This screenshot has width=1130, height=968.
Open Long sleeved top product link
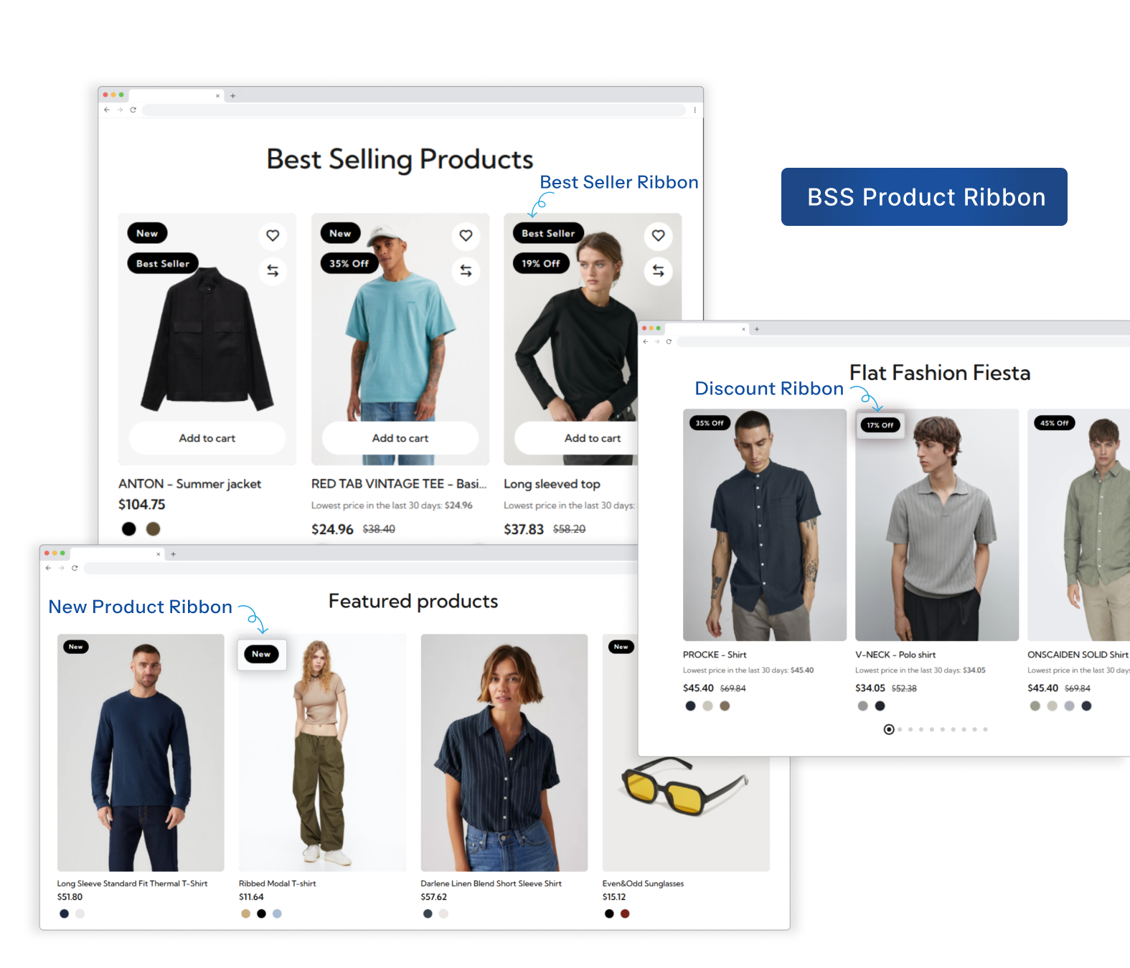coord(552,484)
